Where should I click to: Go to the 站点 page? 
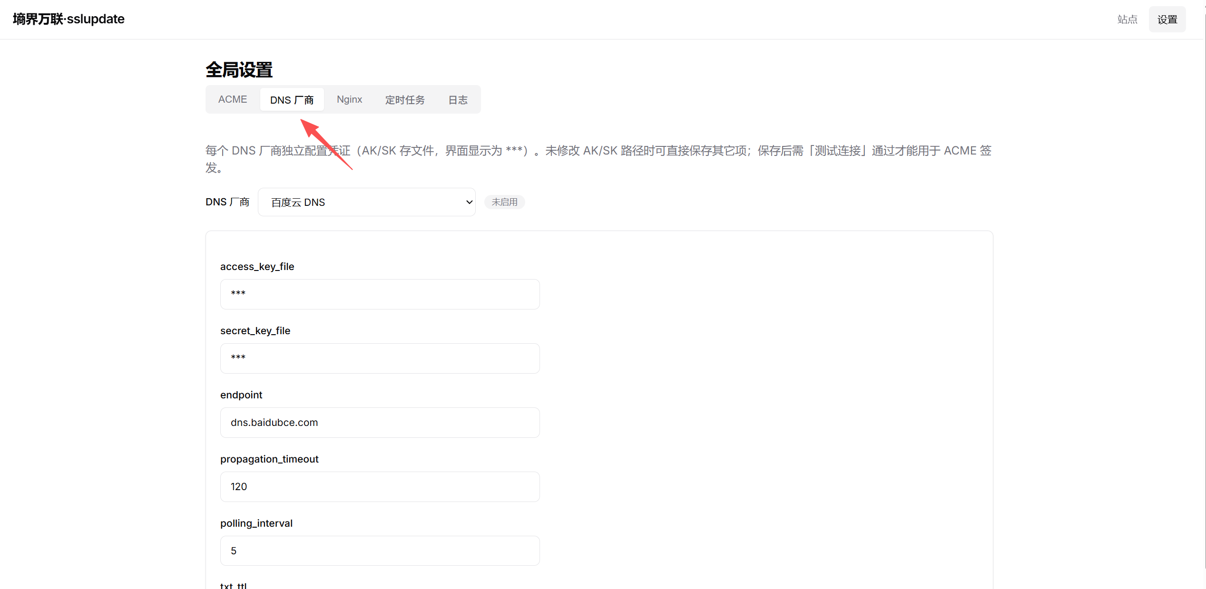coord(1127,19)
